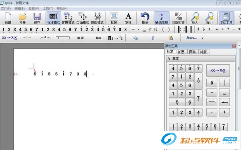The height and width of the screenshot is (150, 241).
Task: Insert octave-down 8↓ mark
Action: tap(155, 29)
